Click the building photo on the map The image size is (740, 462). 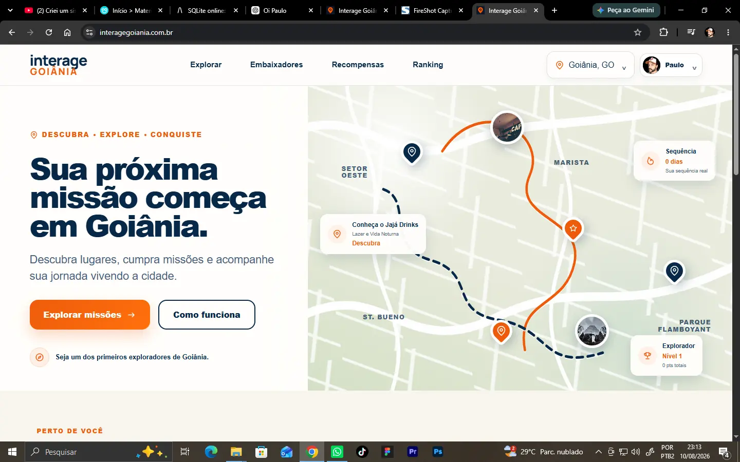click(592, 331)
